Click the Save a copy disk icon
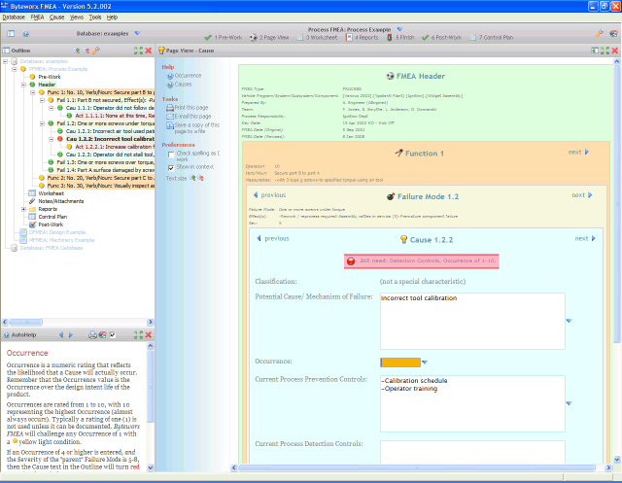This screenshot has height=483, width=622. pos(170,125)
